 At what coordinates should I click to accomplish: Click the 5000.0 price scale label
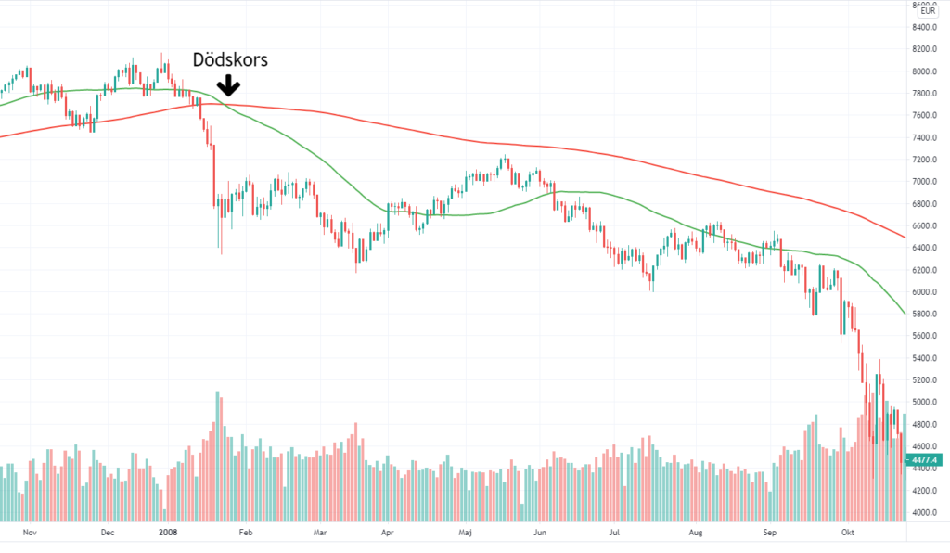pyautogui.click(x=926, y=403)
